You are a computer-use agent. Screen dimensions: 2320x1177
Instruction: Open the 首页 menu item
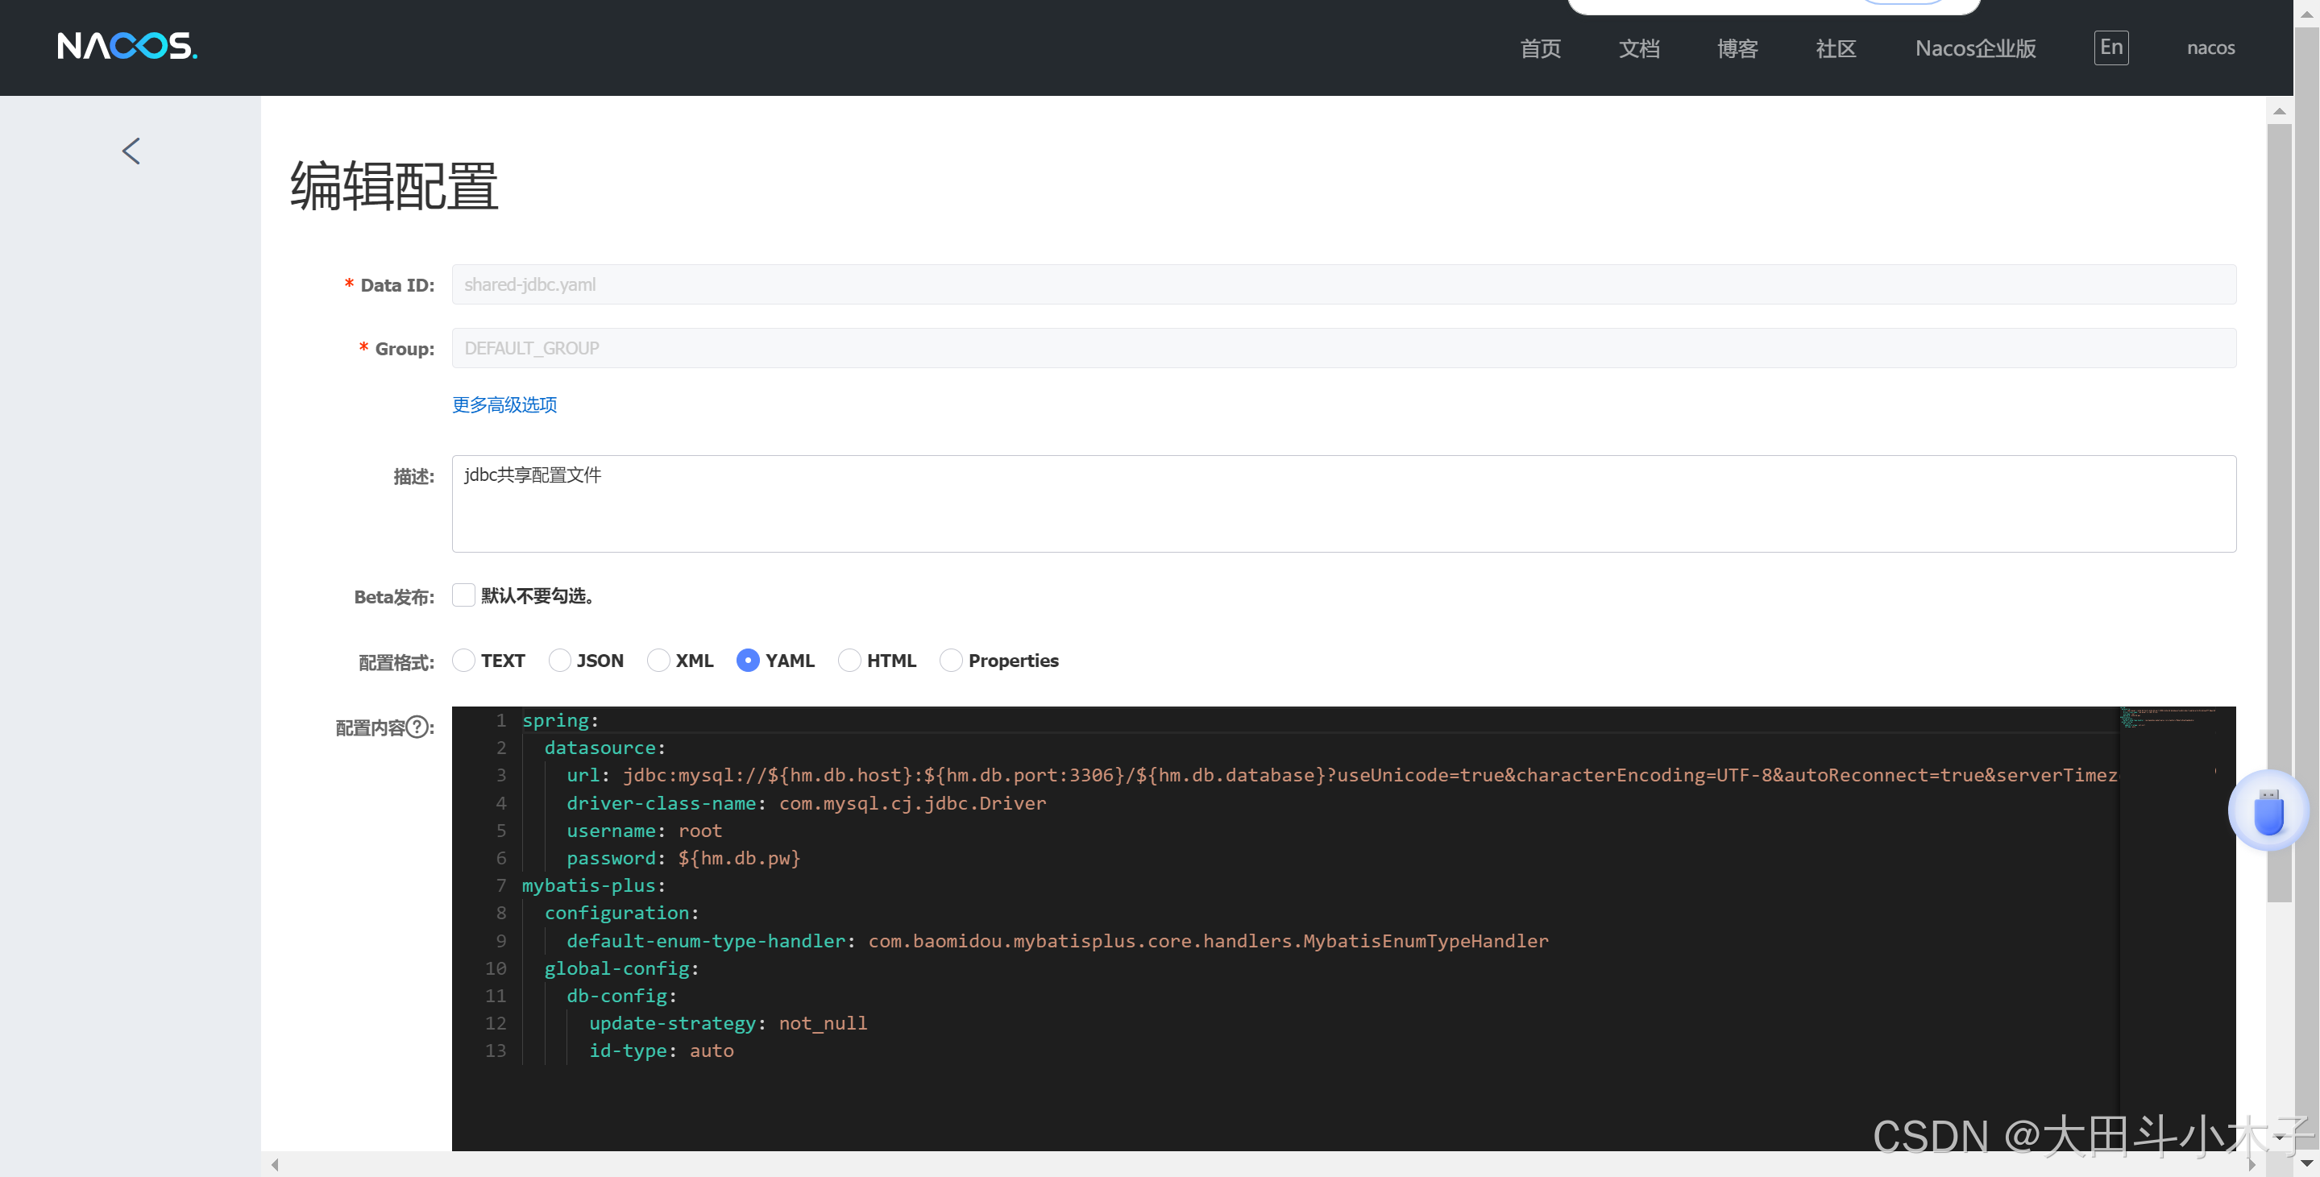coord(1540,48)
